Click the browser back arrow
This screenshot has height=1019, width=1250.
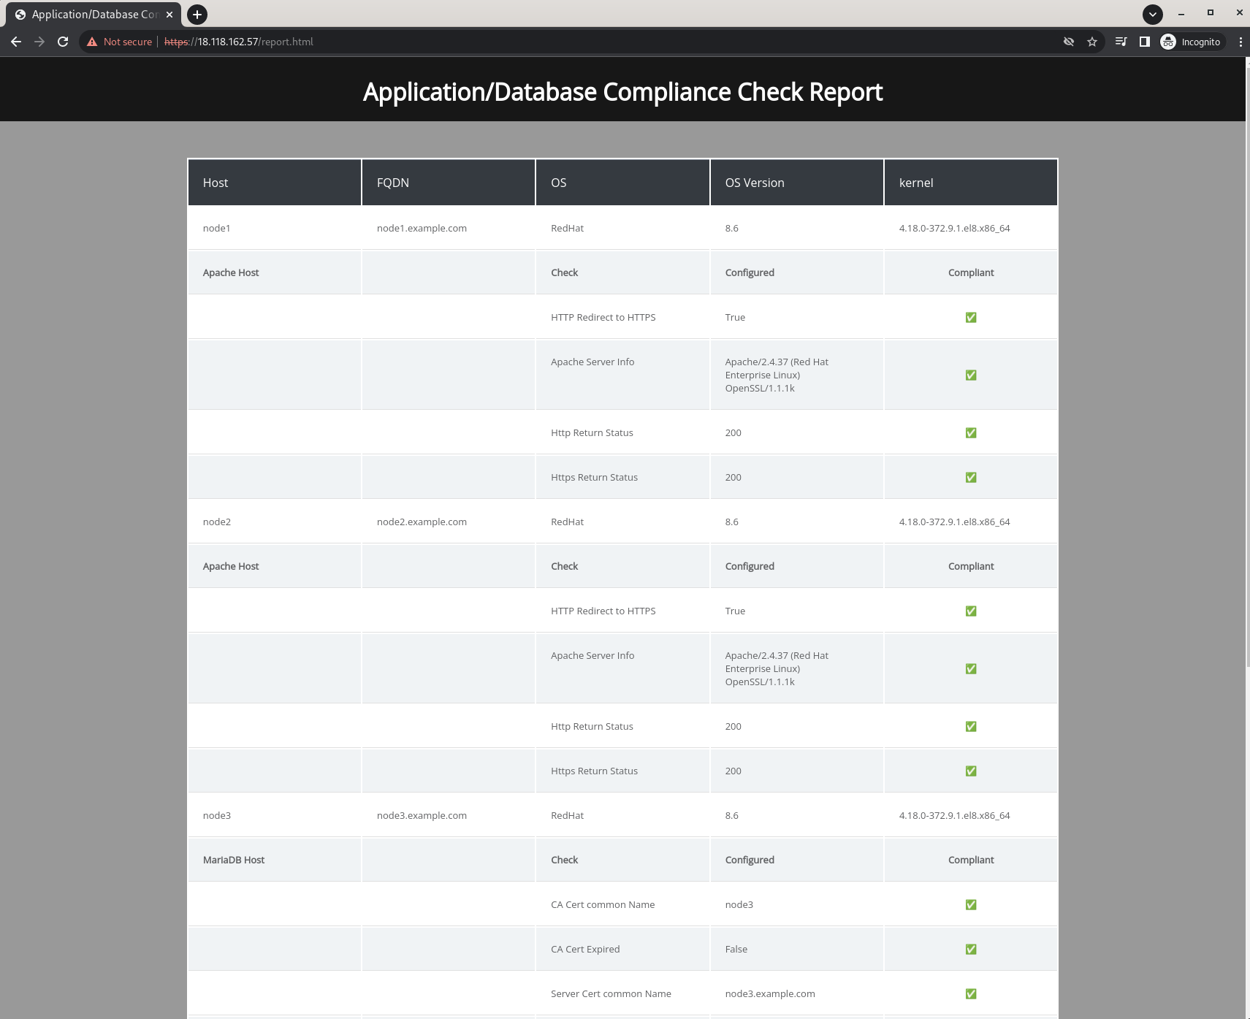coord(16,42)
